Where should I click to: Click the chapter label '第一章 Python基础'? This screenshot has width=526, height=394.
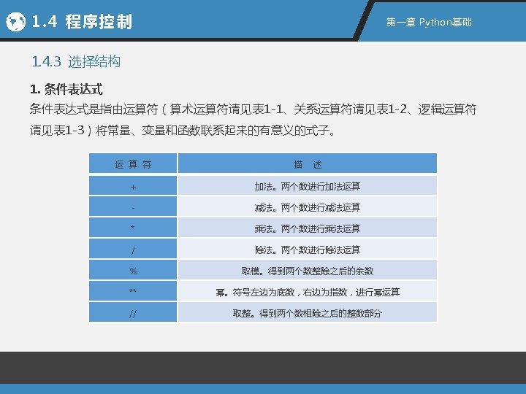(429, 23)
